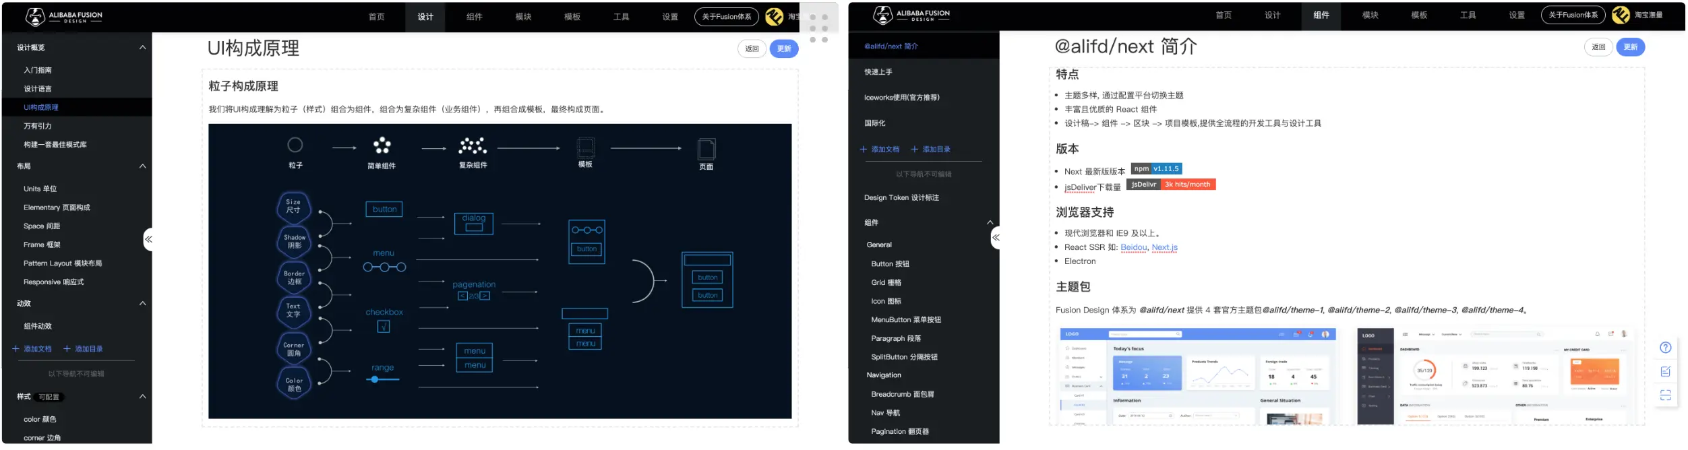Click the edit note icon at right edge
The width and height of the screenshot is (1688, 450).
point(1665,371)
